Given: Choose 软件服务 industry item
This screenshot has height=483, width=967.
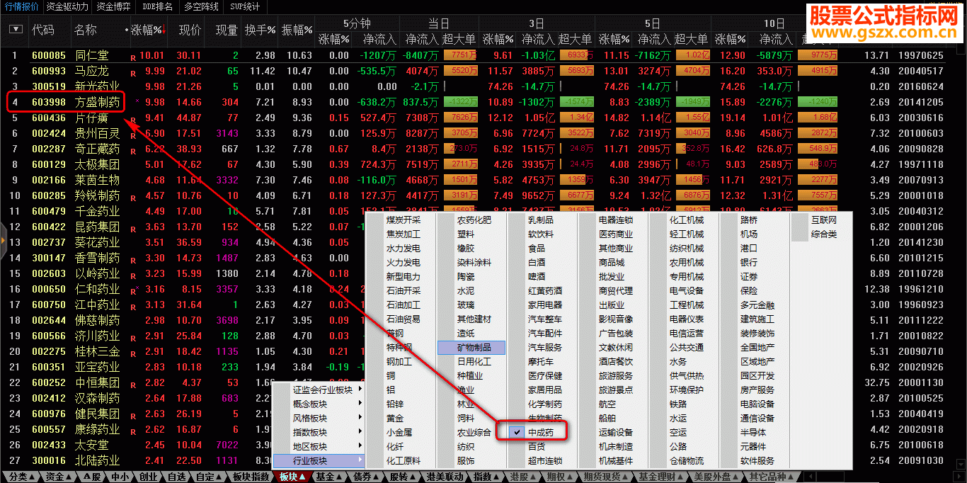Looking at the screenshot, I should (757, 460).
